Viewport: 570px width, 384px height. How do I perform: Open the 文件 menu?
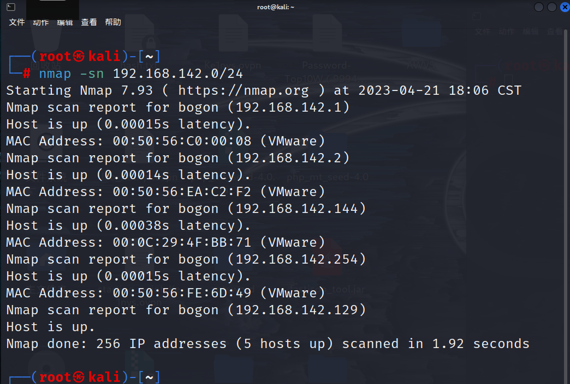[x=17, y=22]
